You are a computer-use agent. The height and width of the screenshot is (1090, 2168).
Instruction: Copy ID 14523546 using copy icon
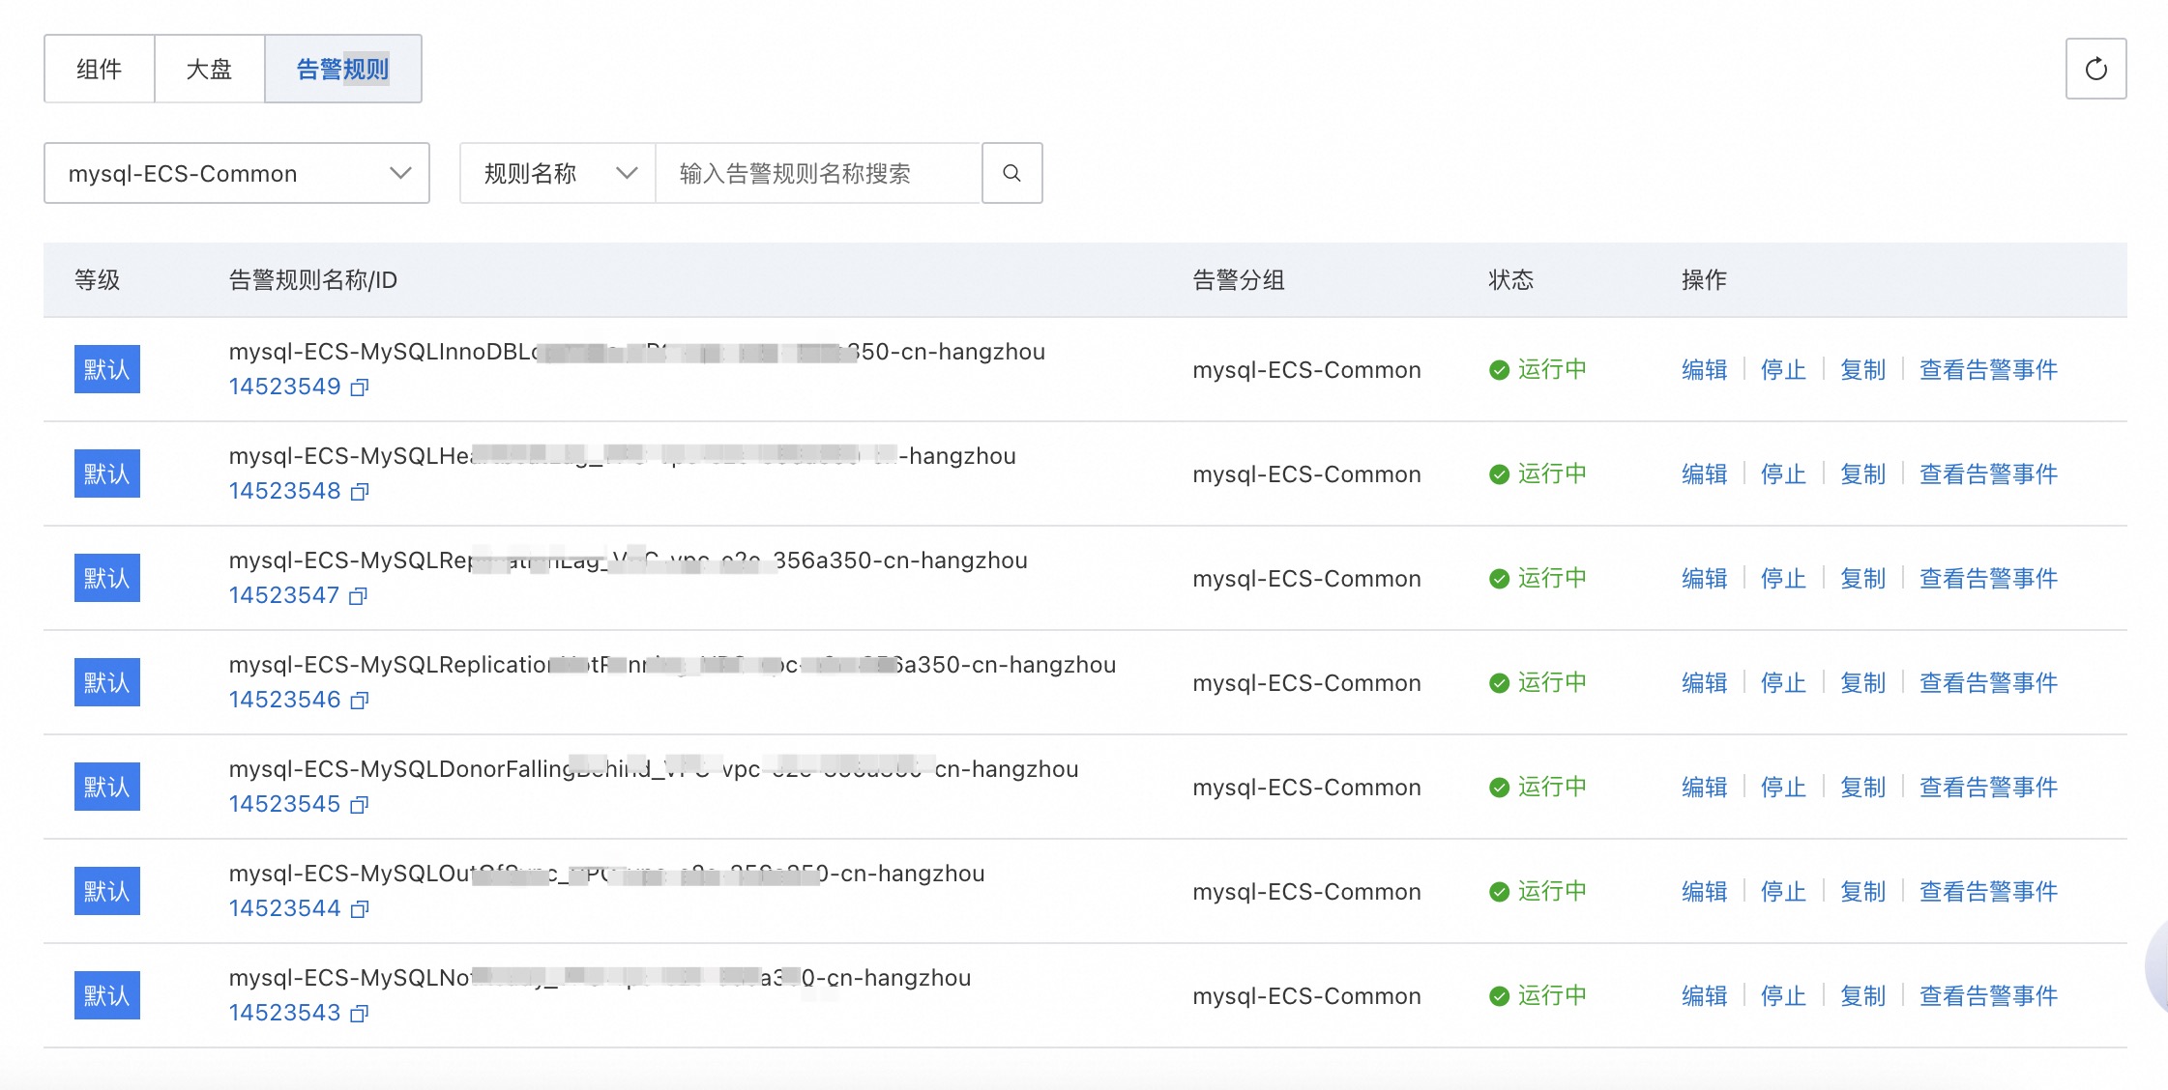click(360, 701)
